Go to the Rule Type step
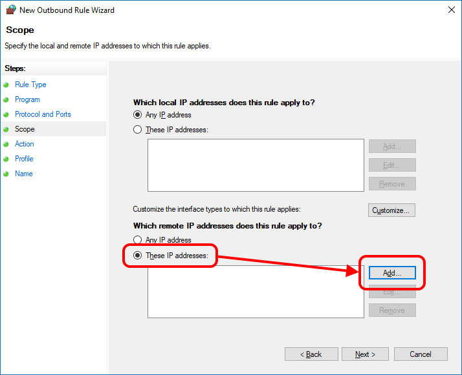Image resolution: width=462 pixels, height=375 pixels. [30, 85]
